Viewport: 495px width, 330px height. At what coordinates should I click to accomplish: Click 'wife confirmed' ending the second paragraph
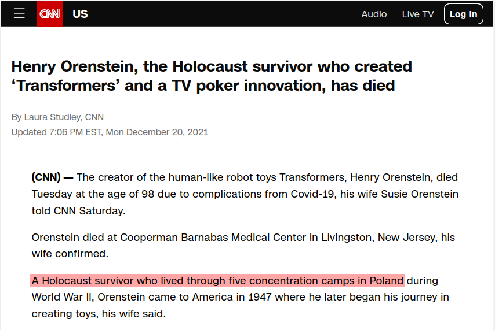69,254
